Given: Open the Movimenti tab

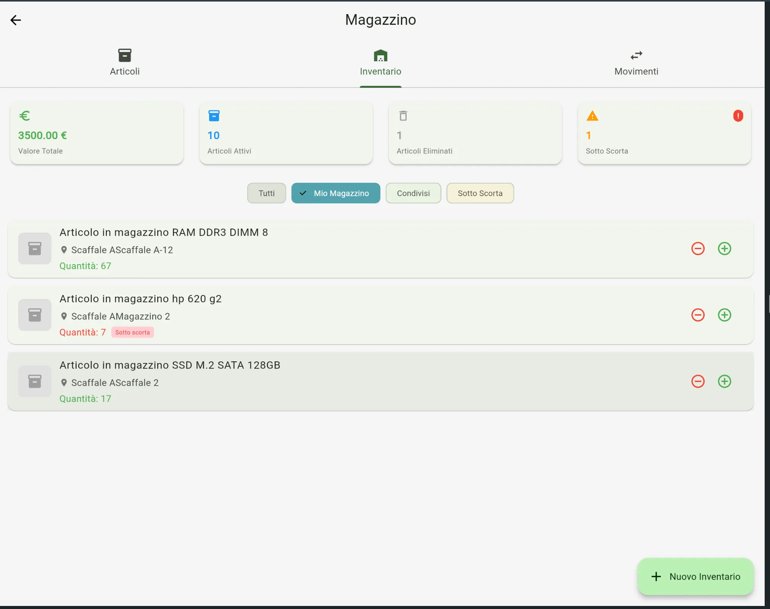Looking at the screenshot, I should (636, 63).
